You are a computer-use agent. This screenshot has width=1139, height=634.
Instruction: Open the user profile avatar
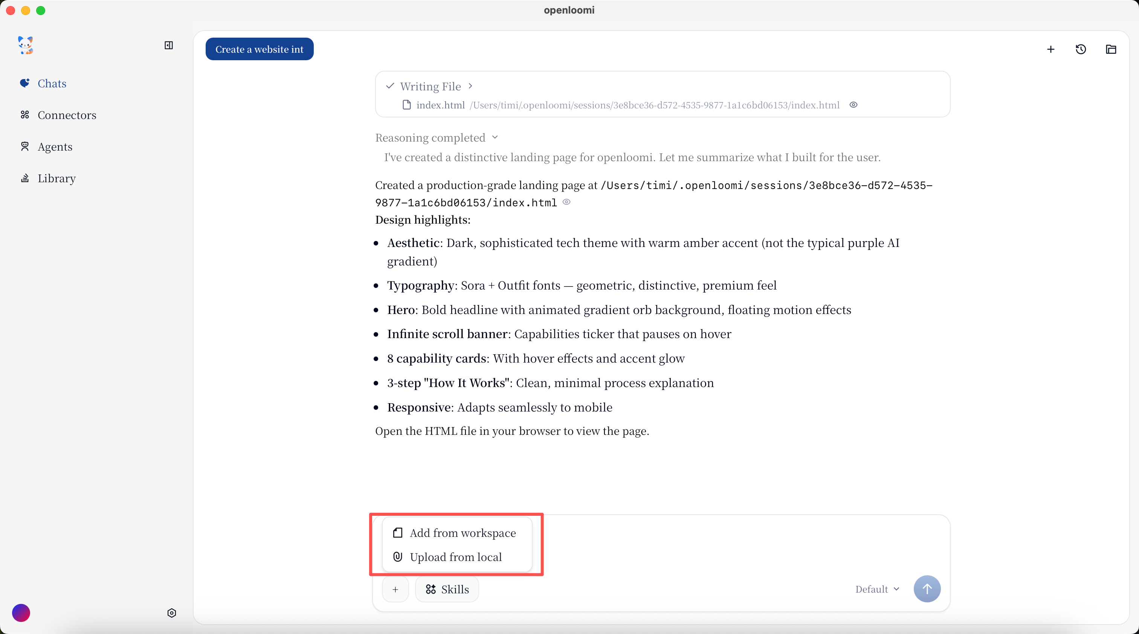pyautogui.click(x=21, y=613)
